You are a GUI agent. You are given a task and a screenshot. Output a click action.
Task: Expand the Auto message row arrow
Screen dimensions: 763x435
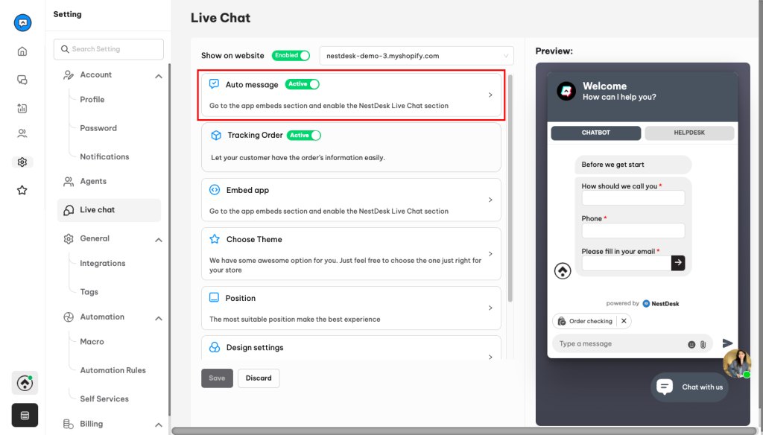[490, 95]
